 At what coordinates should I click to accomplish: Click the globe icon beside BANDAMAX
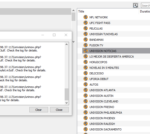[86, 39]
